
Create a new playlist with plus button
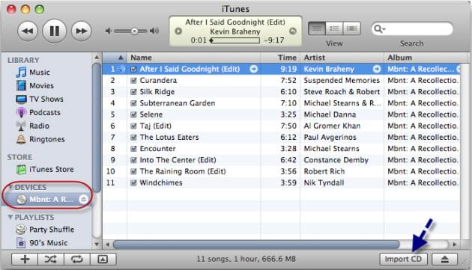[25, 260]
